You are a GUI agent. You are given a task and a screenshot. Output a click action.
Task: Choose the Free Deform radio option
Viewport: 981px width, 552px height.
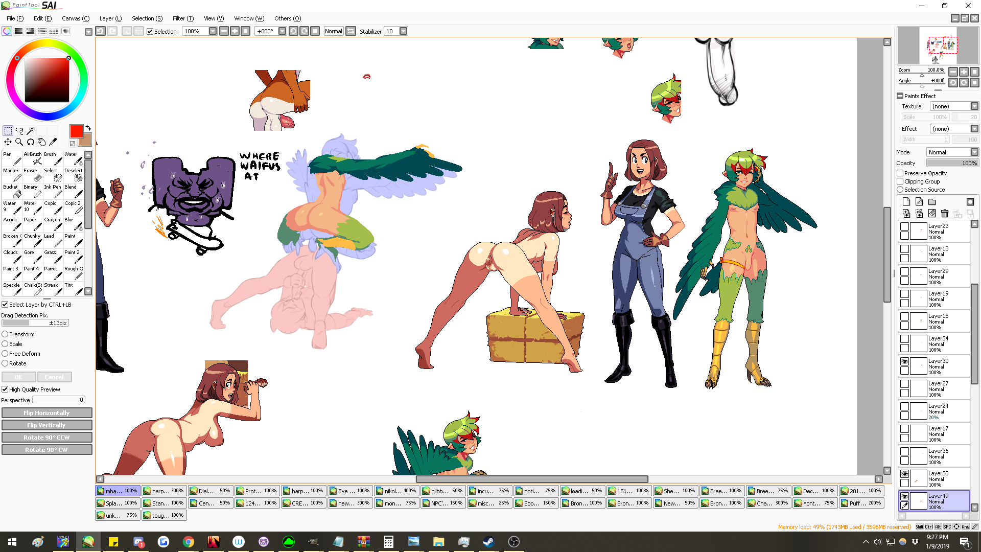[5, 354]
